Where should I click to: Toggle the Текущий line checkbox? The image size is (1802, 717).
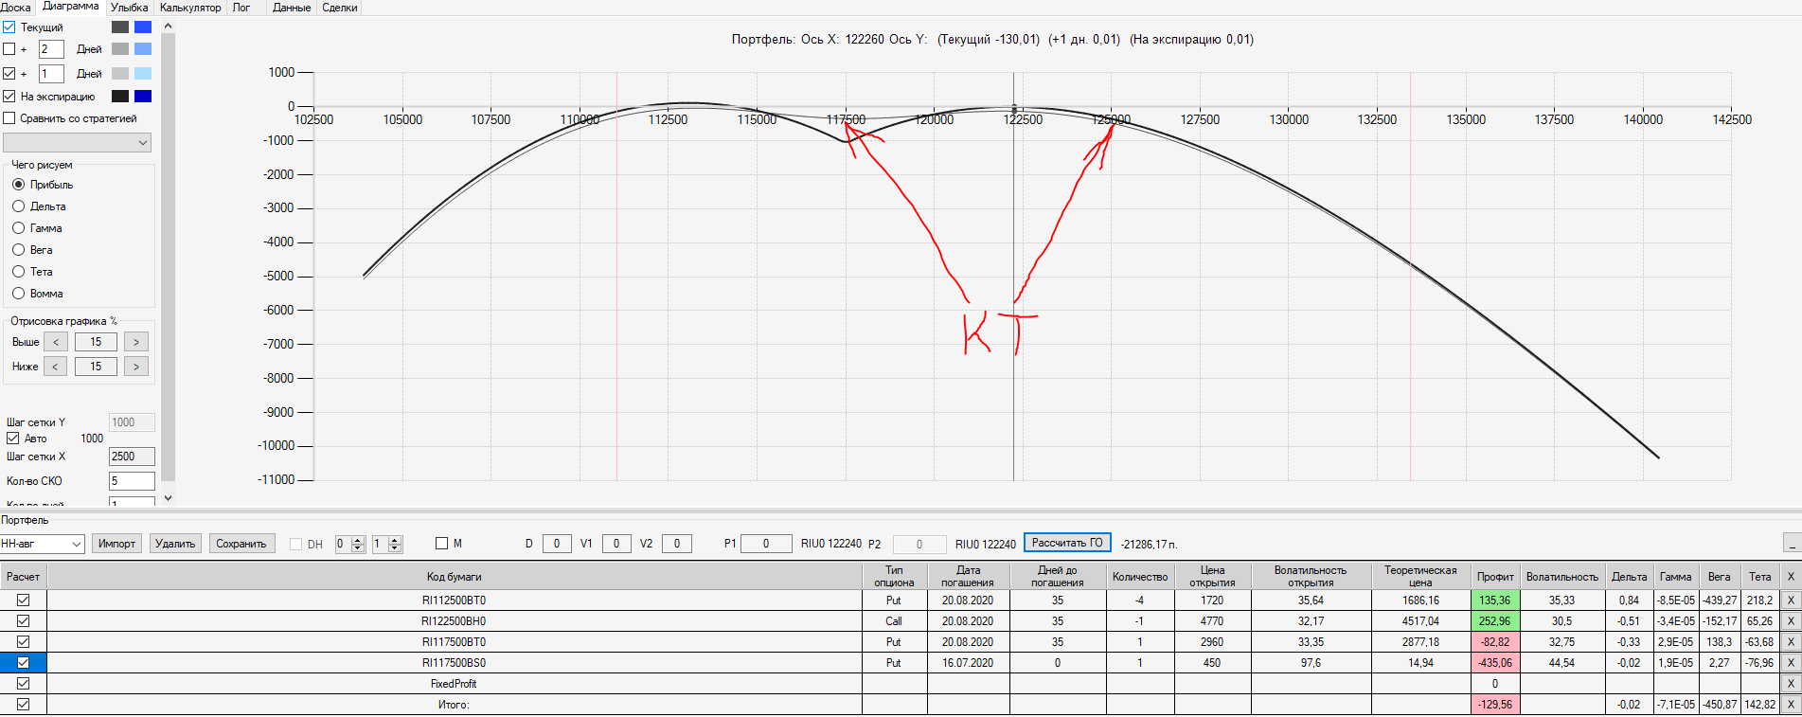pos(9,27)
